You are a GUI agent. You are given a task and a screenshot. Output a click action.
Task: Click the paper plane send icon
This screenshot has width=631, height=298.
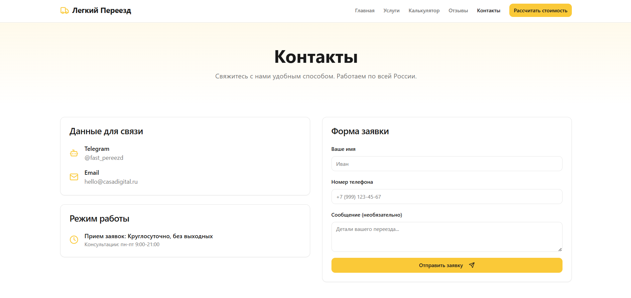[471, 265]
